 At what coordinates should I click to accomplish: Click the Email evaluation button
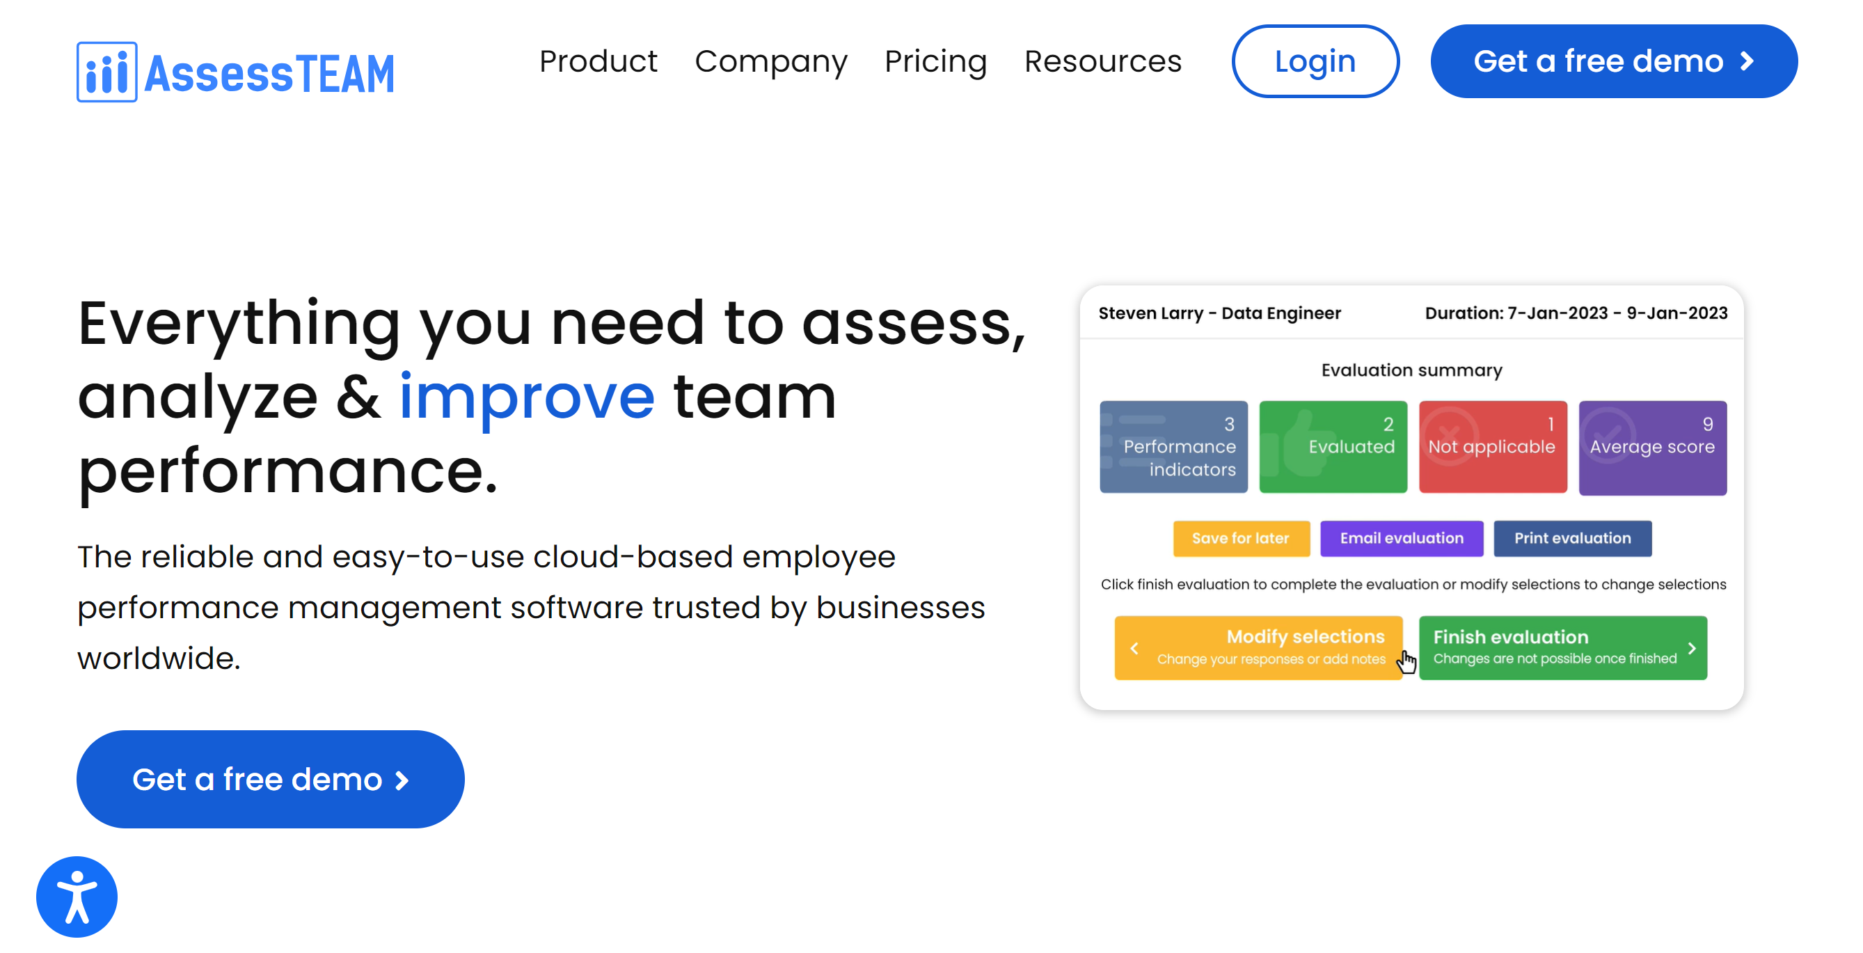(x=1401, y=537)
